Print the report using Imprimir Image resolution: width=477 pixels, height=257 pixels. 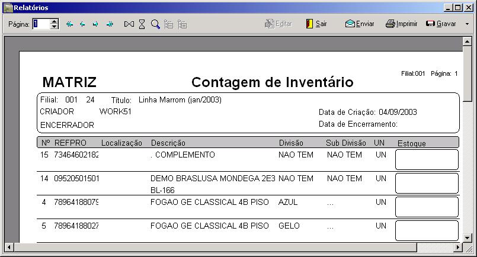[401, 24]
